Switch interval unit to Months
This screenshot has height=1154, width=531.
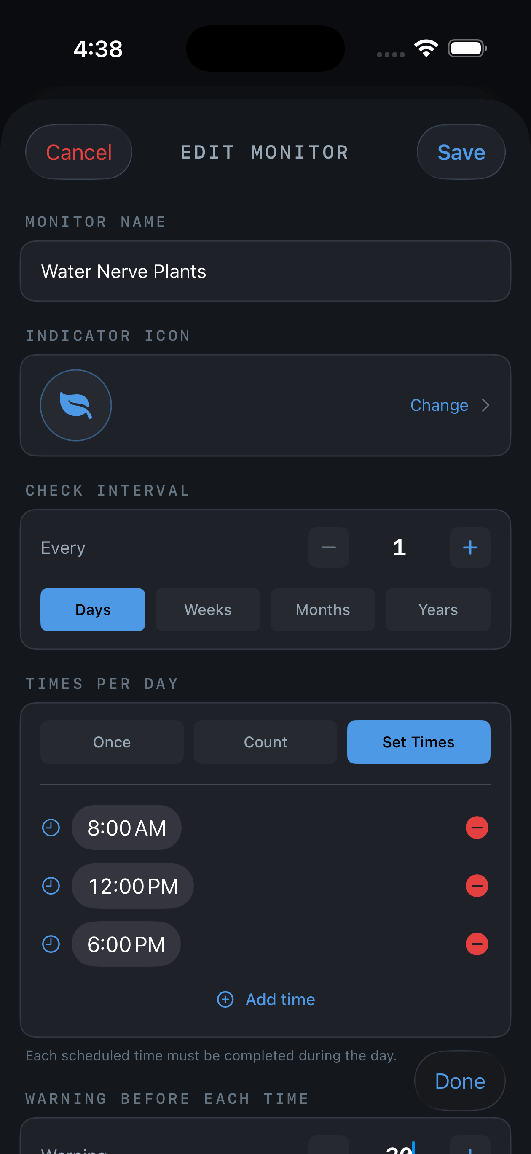click(x=323, y=609)
